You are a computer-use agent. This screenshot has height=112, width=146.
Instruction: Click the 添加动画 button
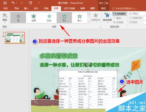click(107, 18)
